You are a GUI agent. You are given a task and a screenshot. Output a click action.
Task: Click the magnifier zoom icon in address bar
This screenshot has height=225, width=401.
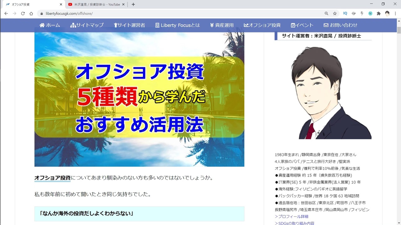pyautogui.click(x=326, y=13)
